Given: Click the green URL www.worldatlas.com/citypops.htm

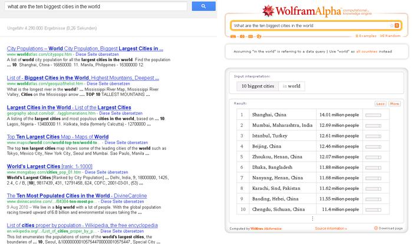Looking at the screenshot, I should (x=39, y=54).
